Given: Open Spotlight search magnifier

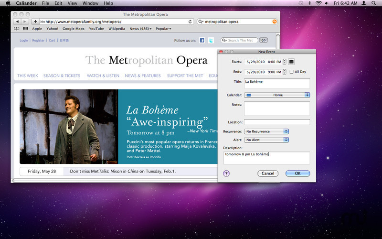Looking at the screenshot, I should (x=374, y=3).
